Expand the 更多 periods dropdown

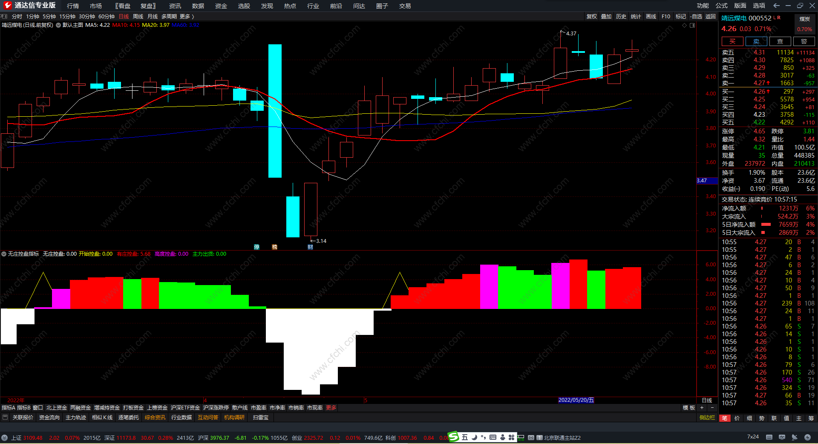point(187,17)
